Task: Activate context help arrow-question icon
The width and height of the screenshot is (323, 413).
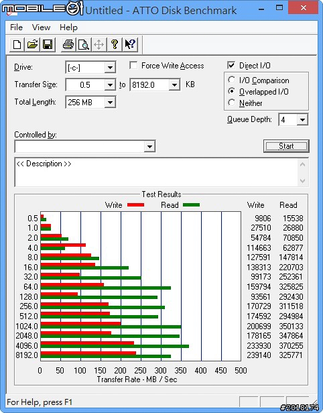Action: pos(130,44)
